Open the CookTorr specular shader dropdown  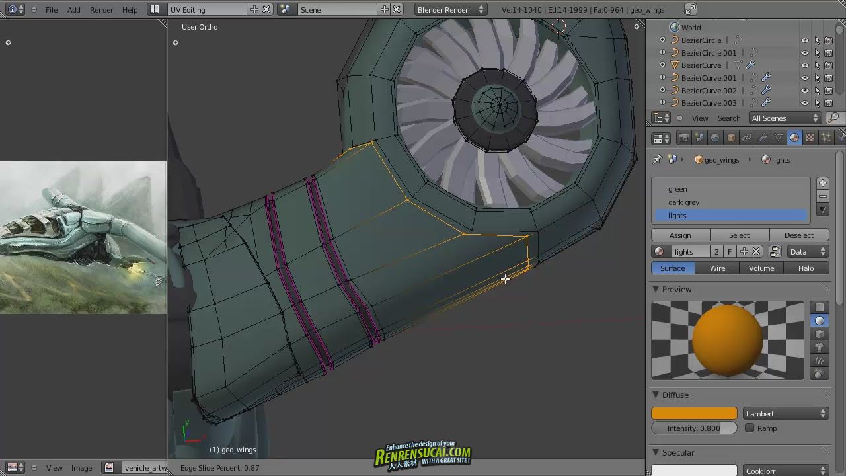pyautogui.click(x=786, y=471)
